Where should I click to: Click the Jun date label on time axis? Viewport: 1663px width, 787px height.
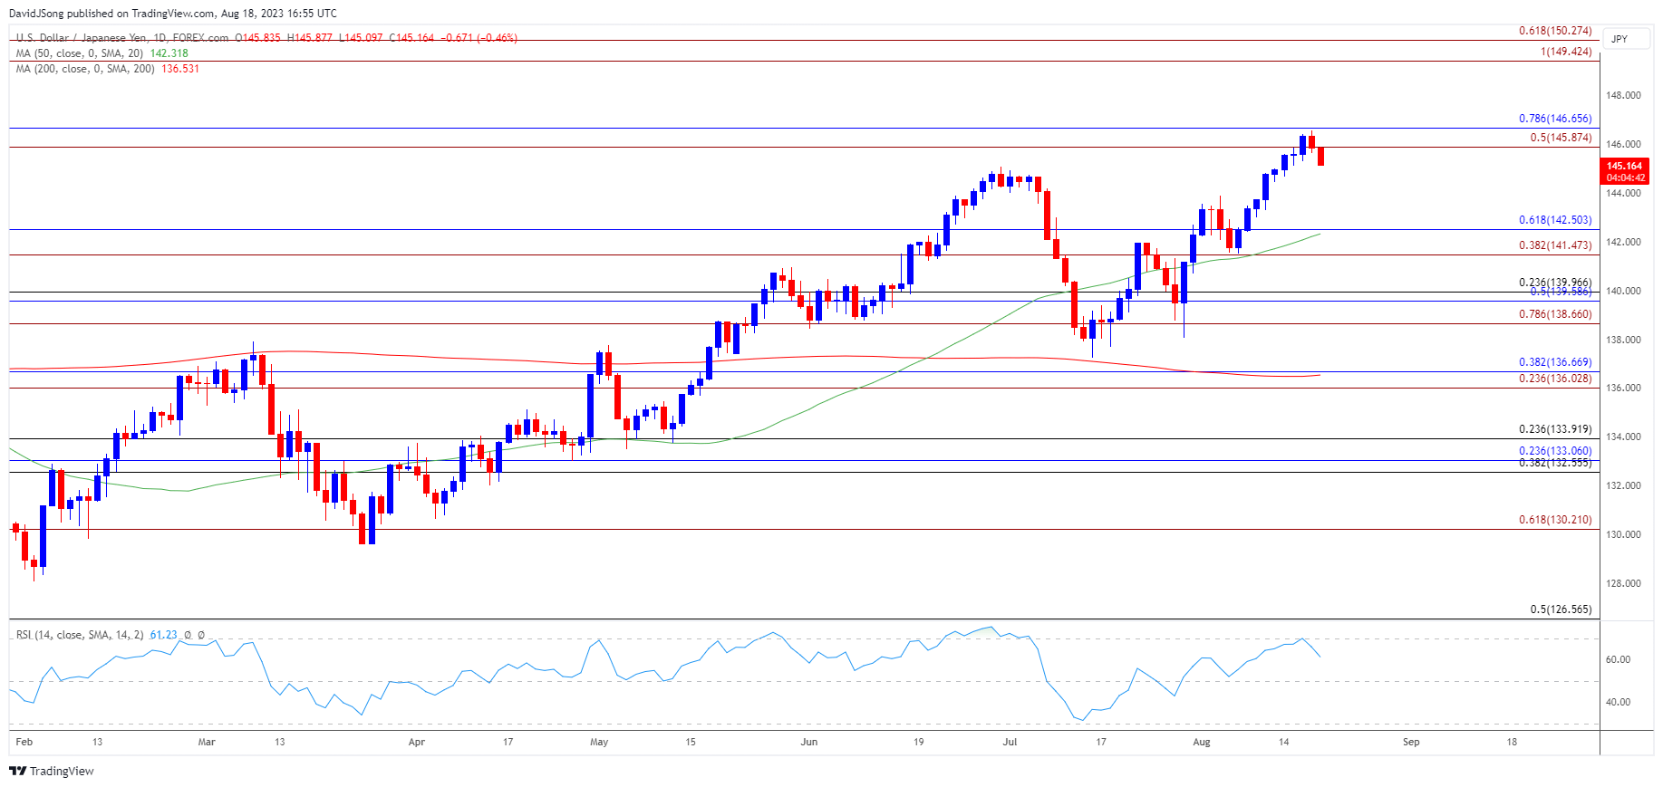(809, 742)
